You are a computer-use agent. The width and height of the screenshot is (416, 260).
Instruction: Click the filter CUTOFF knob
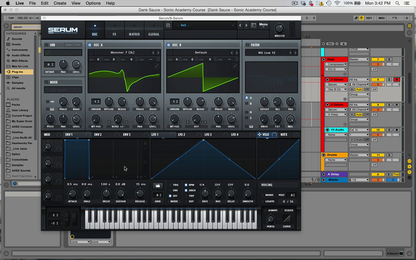click(x=264, y=102)
